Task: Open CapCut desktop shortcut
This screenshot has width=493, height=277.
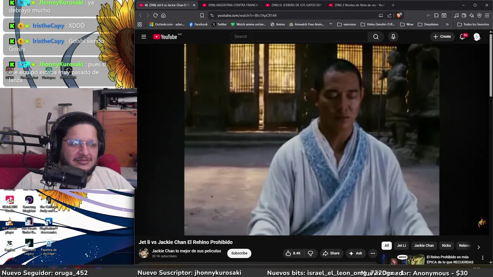Action: (10, 246)
